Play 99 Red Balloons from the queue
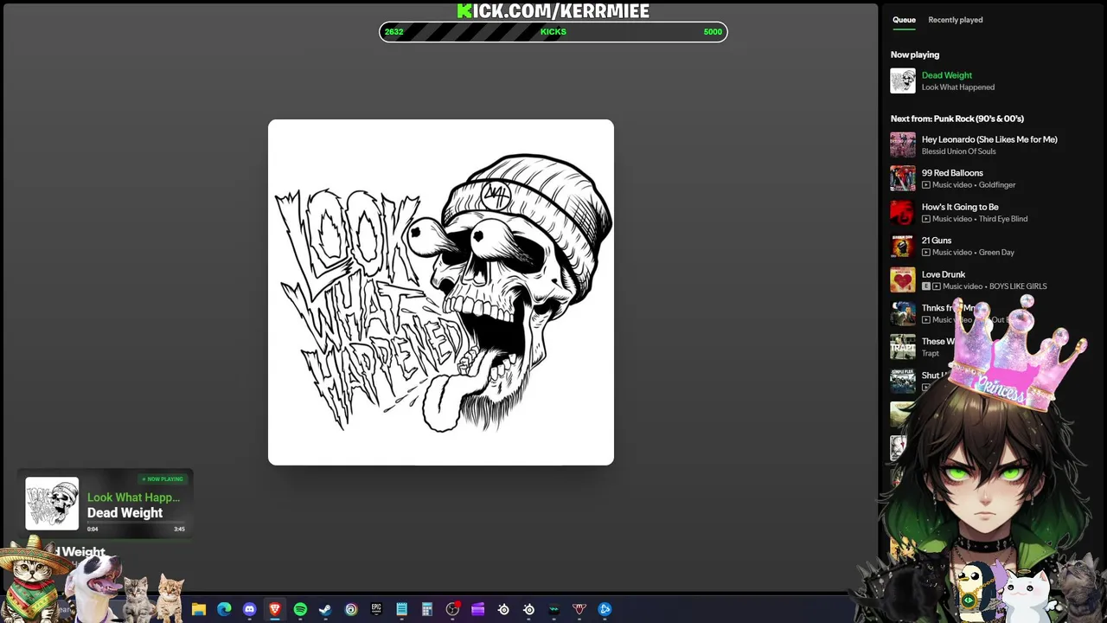 952,173
